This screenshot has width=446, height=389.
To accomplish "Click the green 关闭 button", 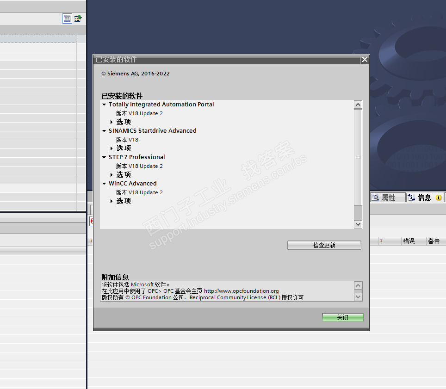I will [343, 317].
